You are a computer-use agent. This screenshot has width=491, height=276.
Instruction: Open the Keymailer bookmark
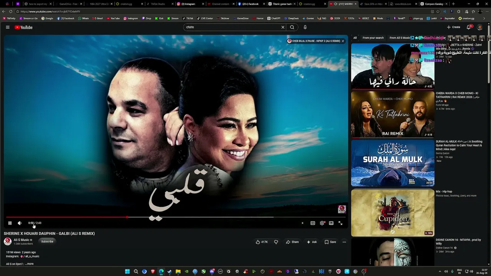(448, 18)
